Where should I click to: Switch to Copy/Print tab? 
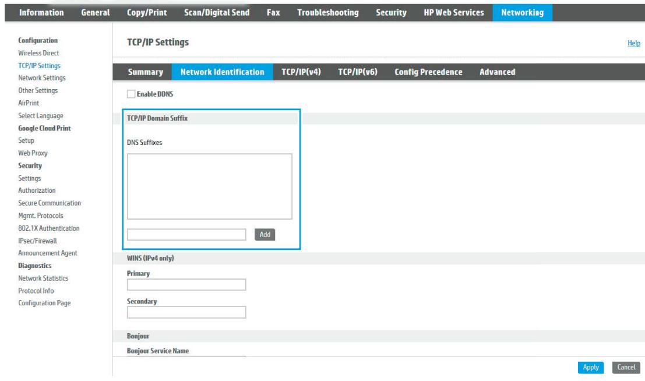[147, 13]
